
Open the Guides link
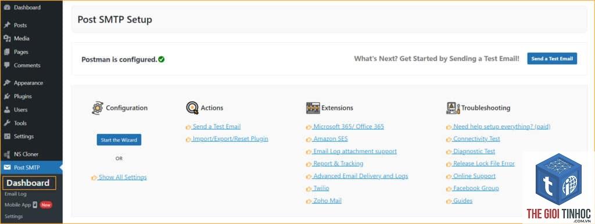tap(463, 201)
